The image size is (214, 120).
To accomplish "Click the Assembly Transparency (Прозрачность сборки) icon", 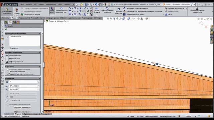I will pyautogui.click(x=22, y=14).
